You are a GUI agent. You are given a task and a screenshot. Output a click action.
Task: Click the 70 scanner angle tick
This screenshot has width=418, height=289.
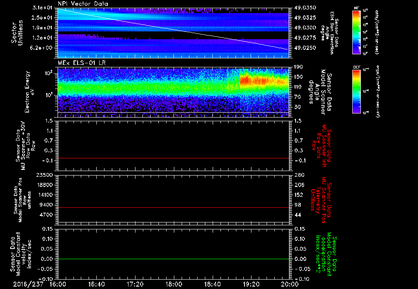297,97
